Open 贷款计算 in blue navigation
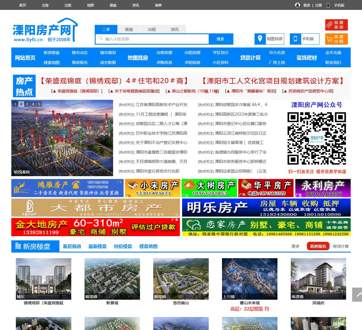Image resolution: width=362 pixels, height=330 pixels. point(250,58)
